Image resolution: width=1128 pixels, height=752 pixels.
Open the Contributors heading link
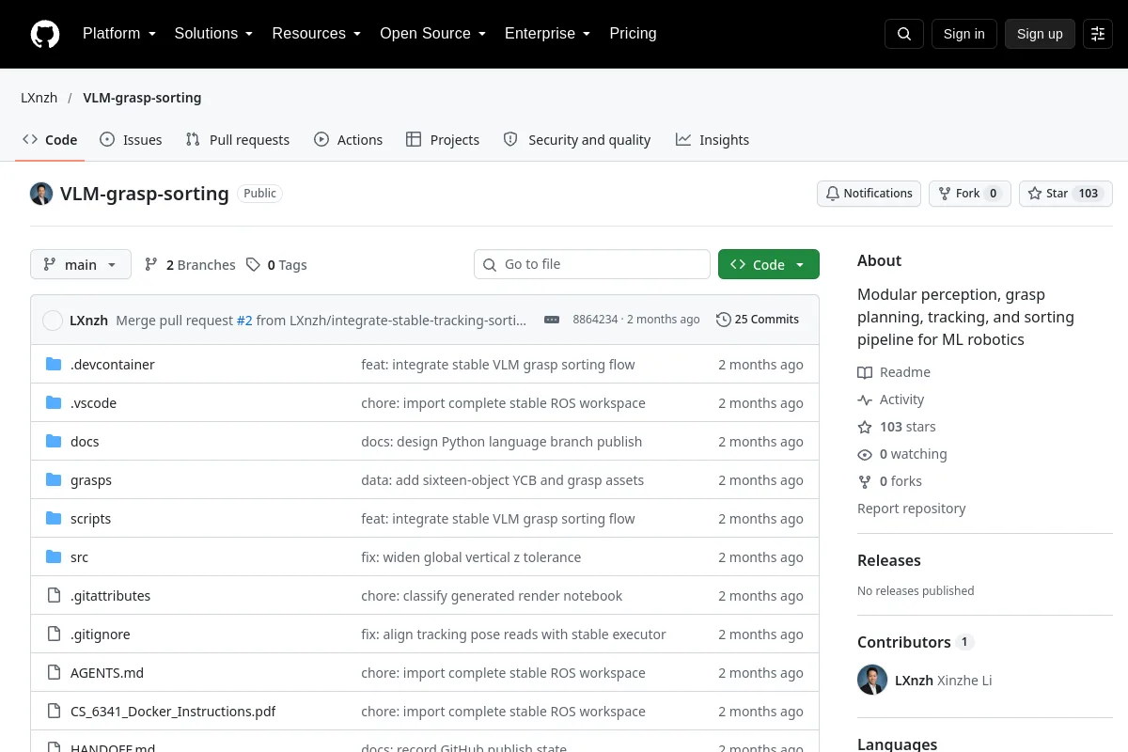coord(916,642)
